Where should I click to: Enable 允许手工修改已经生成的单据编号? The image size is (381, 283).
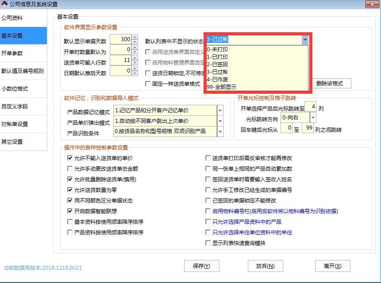pos(208,190)
